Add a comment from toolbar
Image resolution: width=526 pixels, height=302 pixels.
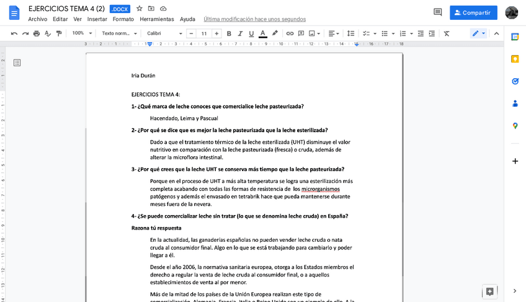[x=301, y=33]
